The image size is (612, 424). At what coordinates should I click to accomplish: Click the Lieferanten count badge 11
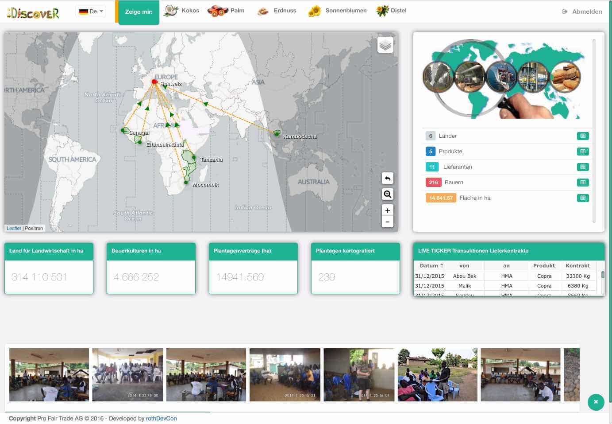click(x=432, y=167)
